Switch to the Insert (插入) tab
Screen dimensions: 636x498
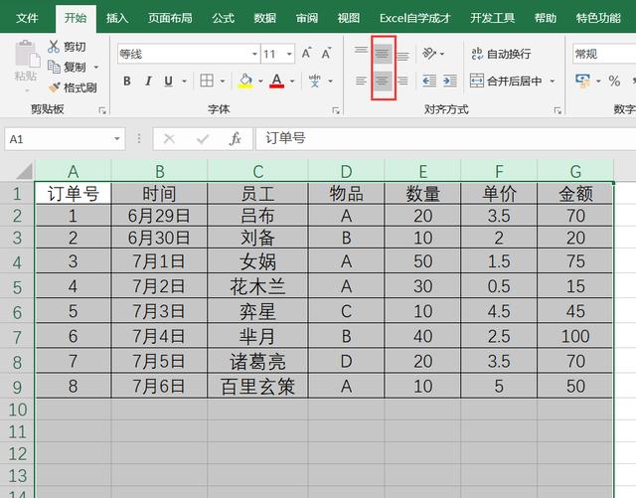117,18
